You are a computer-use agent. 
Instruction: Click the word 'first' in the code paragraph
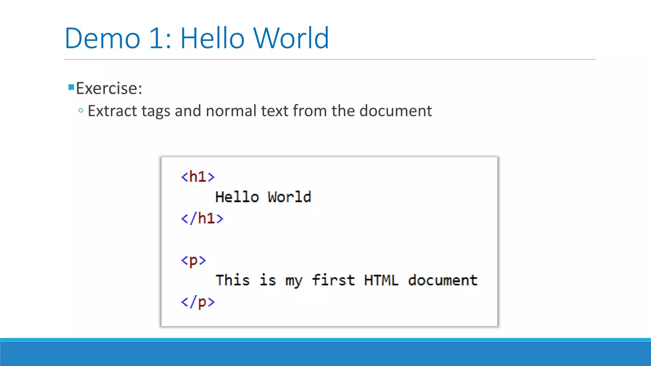coord(333,281)
